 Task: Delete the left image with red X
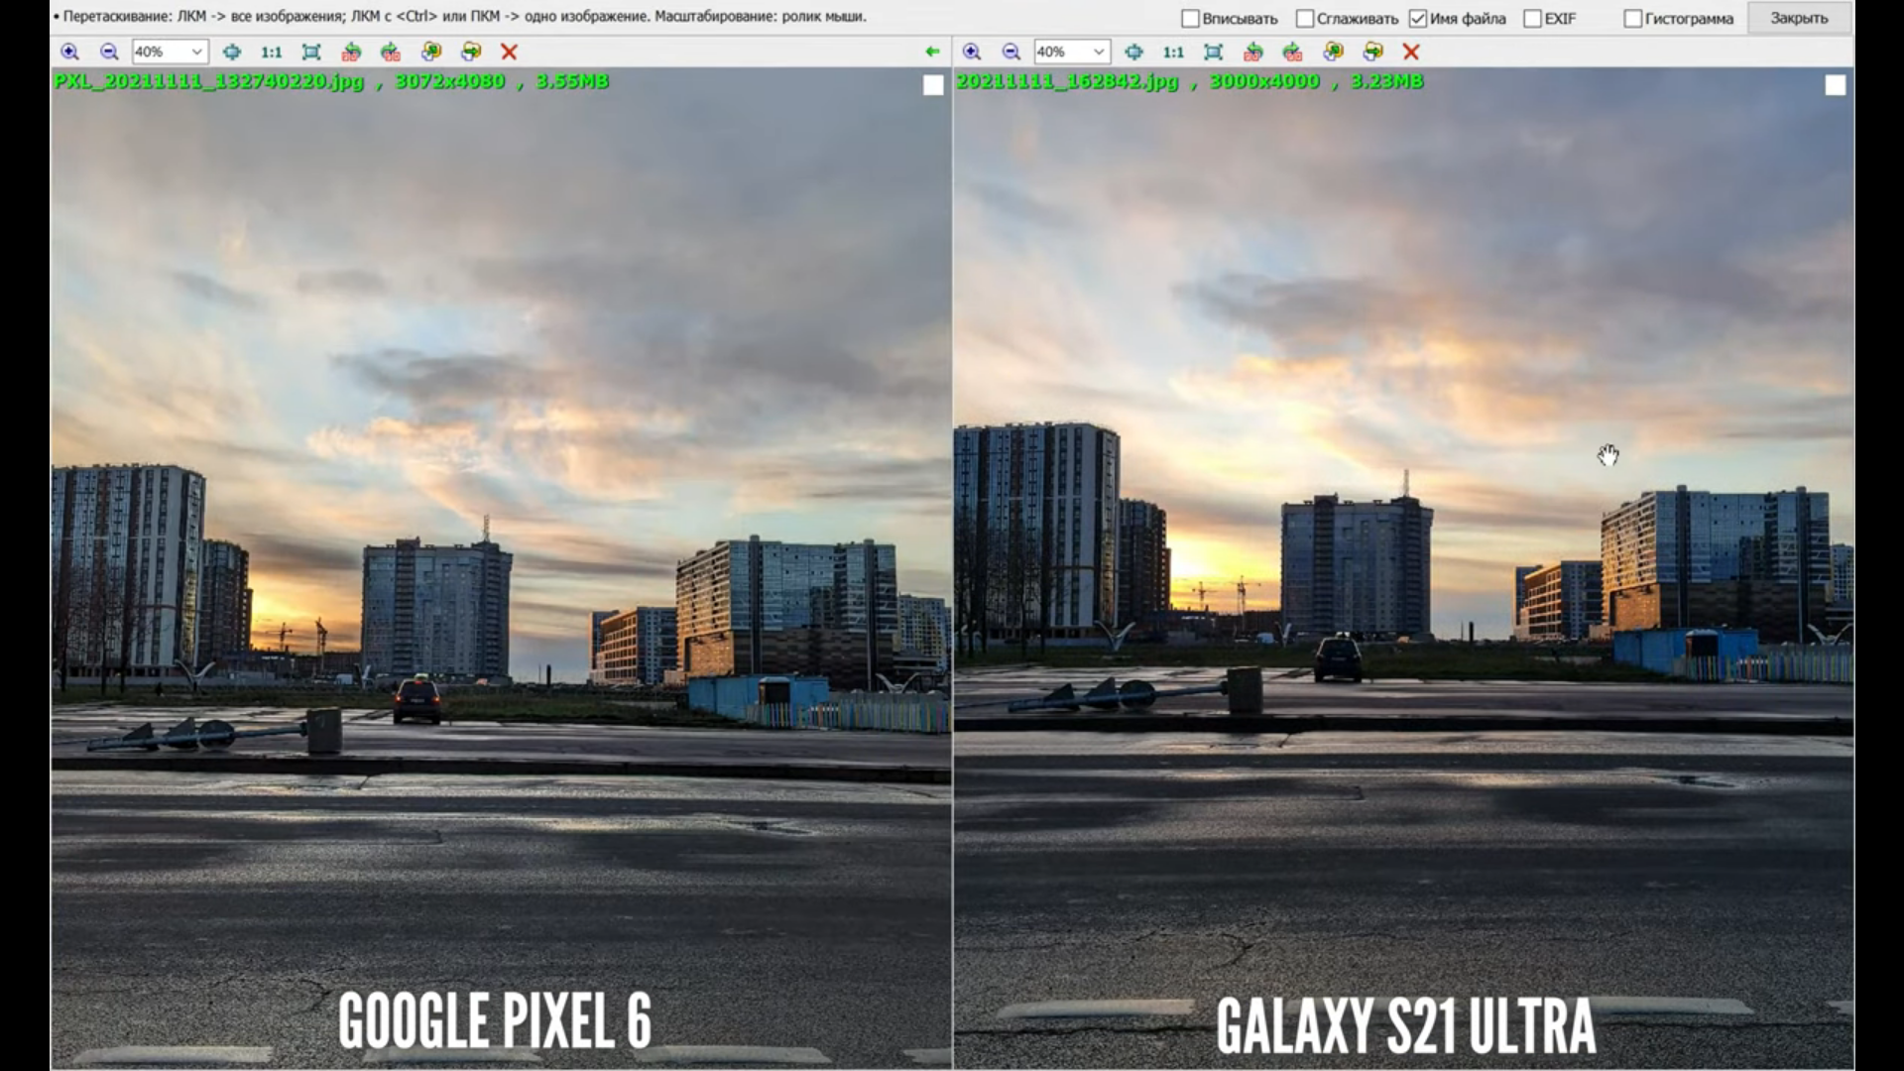click(509, 52)
